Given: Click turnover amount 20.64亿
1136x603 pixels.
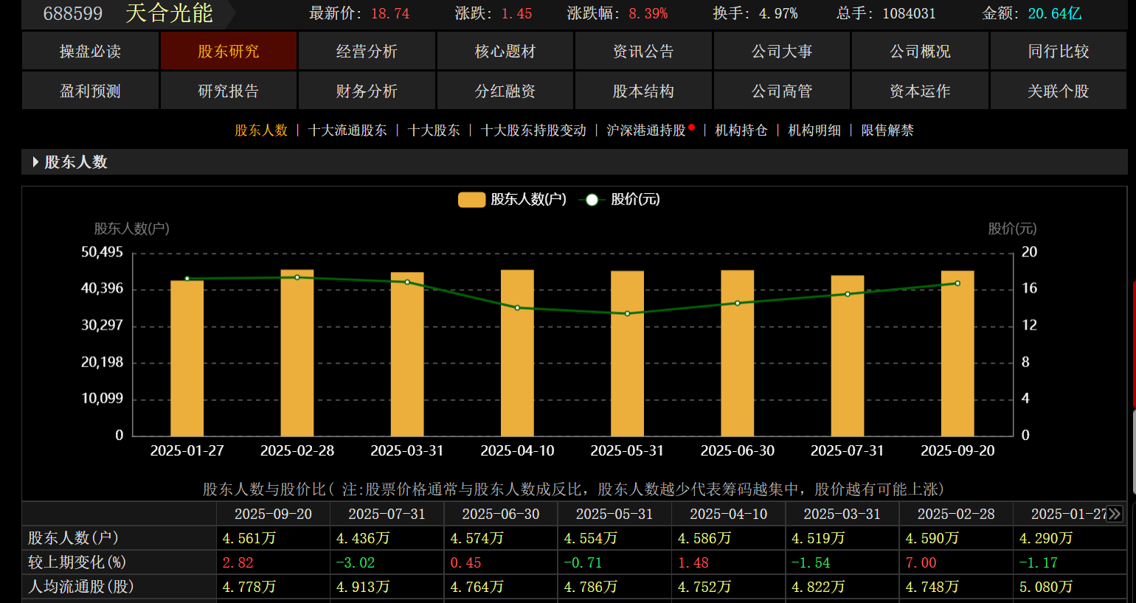Looking at the screenshot, I should click(x=1055, y=13).
